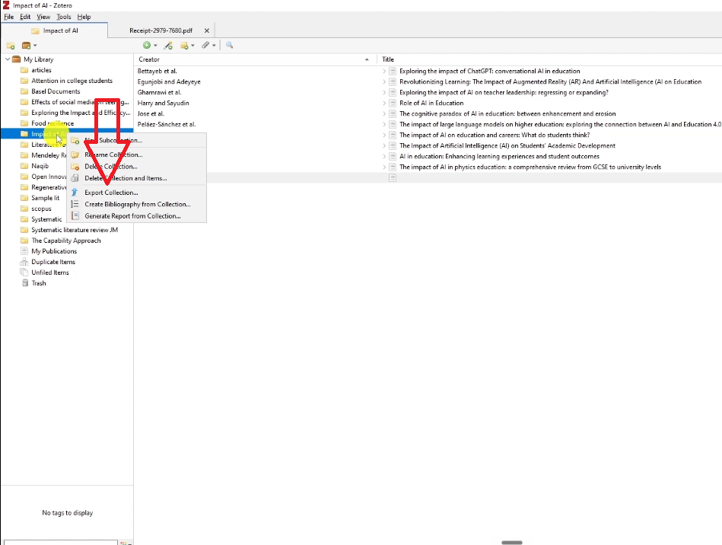This screenshot has width=722, height=545.
Task: Open the View menu
Action: (43, 17)
